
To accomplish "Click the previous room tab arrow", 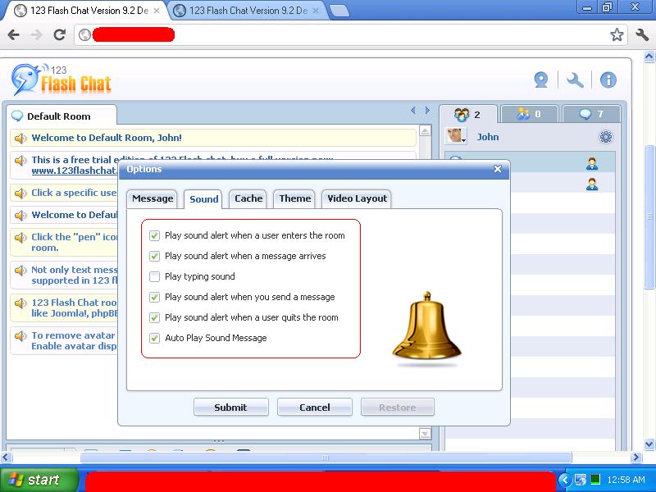I will [x=413, y=111].
